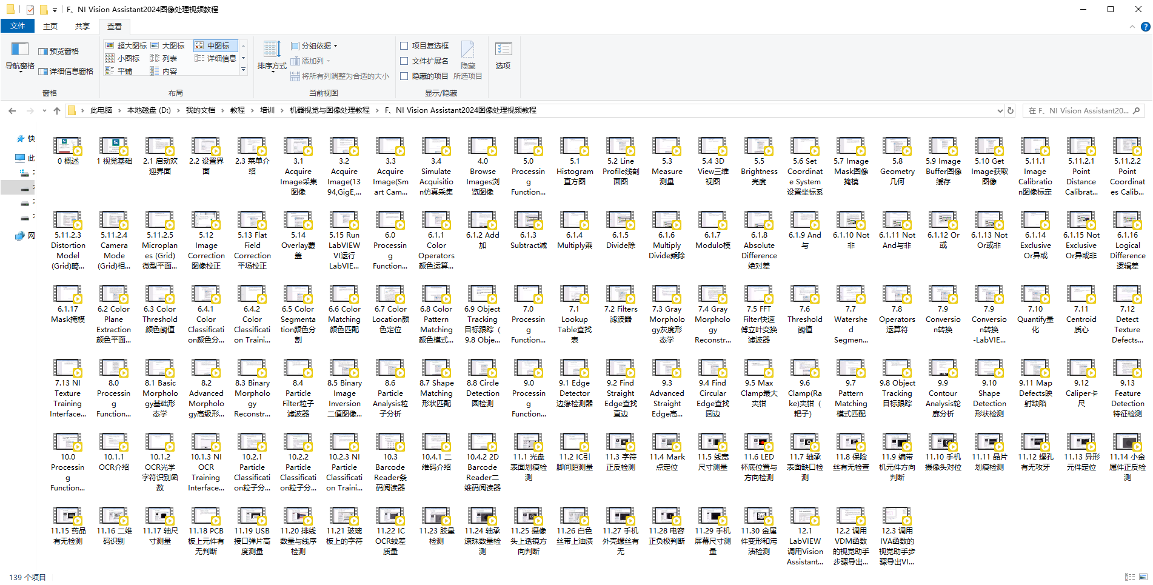Collapse the ribbon with the chevron
Screen dimensions: 1153x585
point(1132,27)
